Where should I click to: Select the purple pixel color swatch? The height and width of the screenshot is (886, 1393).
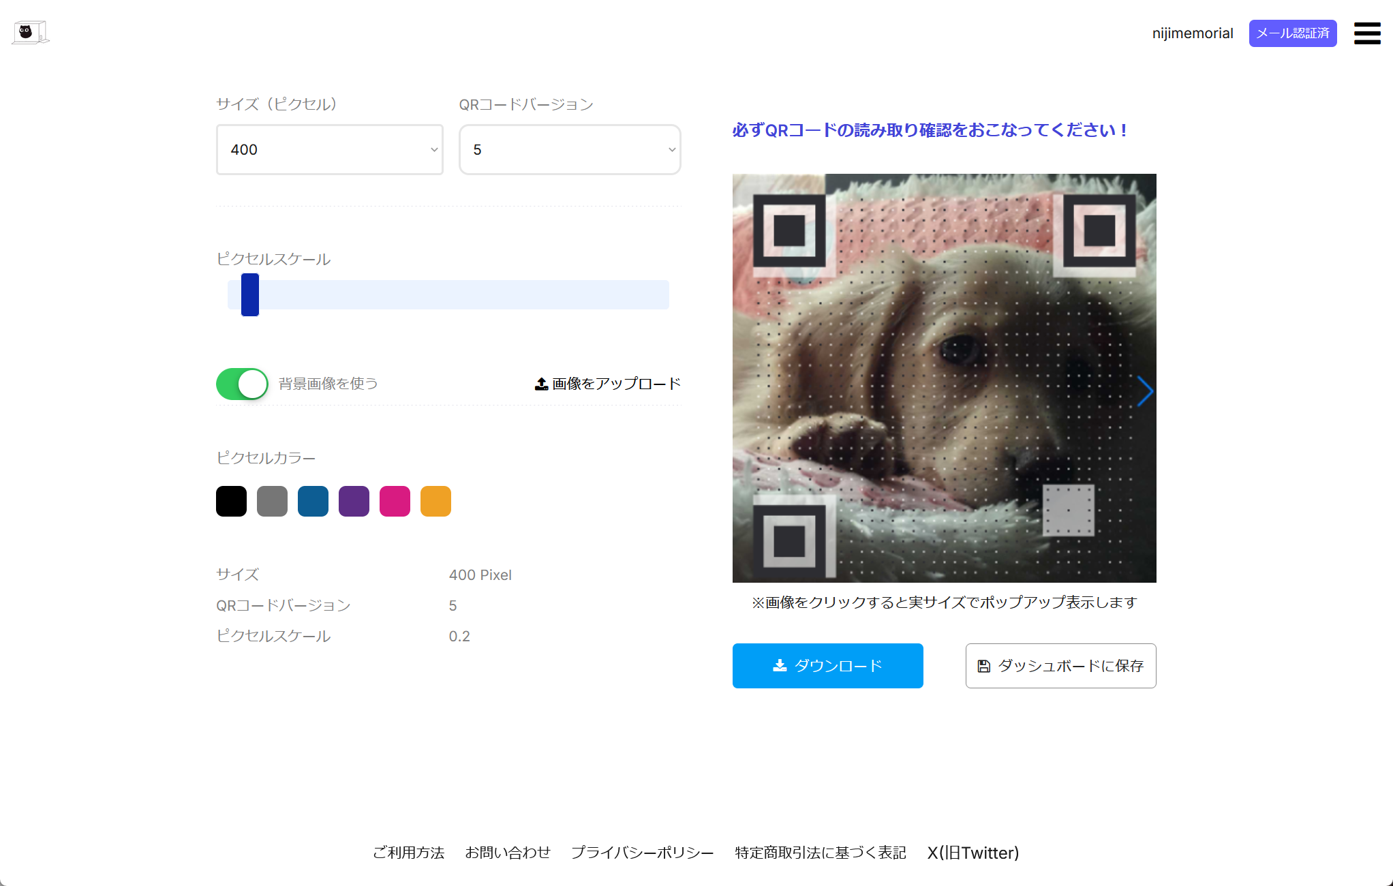click(354, 501)
